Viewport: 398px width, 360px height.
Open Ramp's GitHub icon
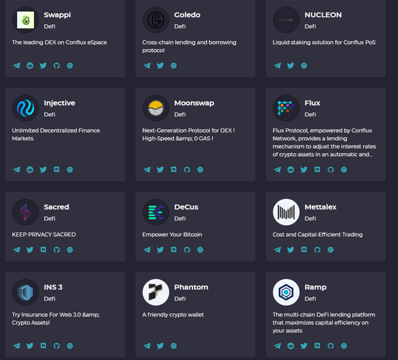click(330, 346)
